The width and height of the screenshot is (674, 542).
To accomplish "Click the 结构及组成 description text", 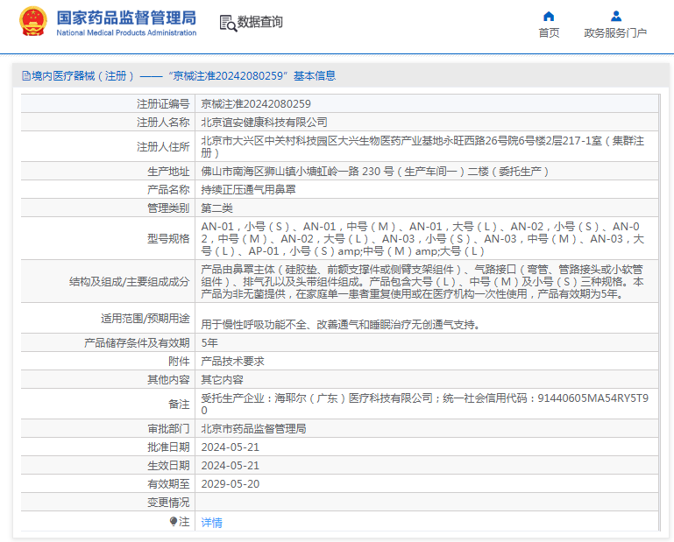I will click(x=422, y=281).
